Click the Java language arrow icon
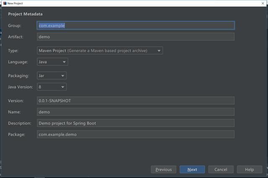 [x=64, y=62]
